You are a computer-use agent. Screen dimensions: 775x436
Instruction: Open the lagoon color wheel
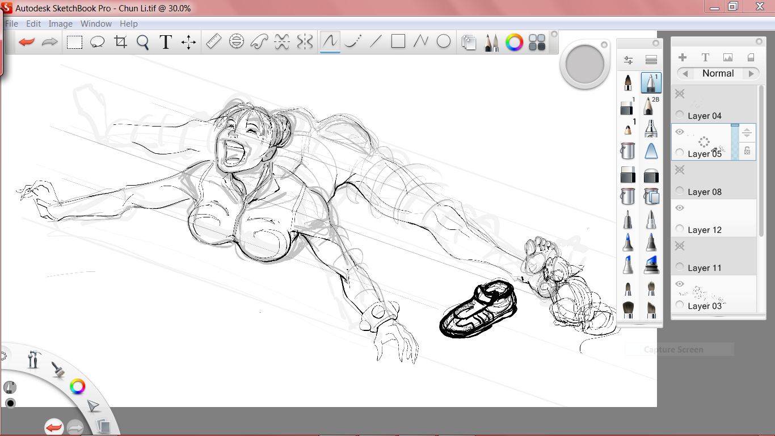pyautogui.click(x=77, y=387)
